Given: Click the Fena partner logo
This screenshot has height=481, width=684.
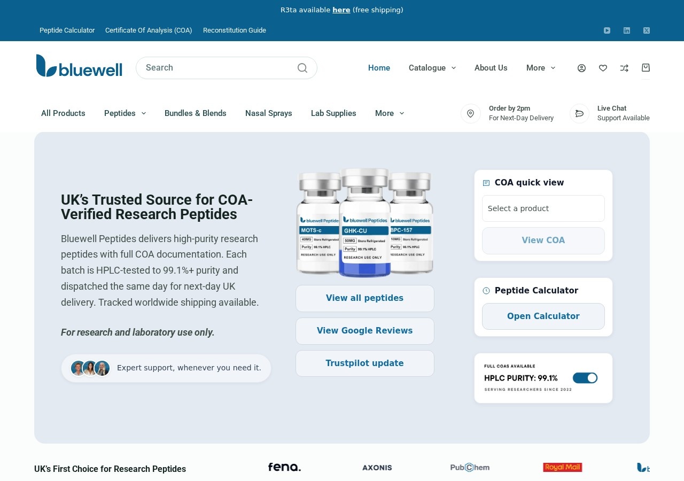Looking at the screenshot, I should tap(284, 467).
